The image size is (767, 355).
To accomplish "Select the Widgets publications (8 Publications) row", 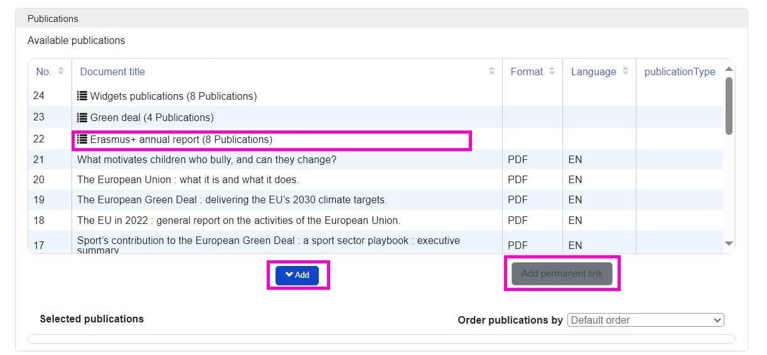I will 173,96.
